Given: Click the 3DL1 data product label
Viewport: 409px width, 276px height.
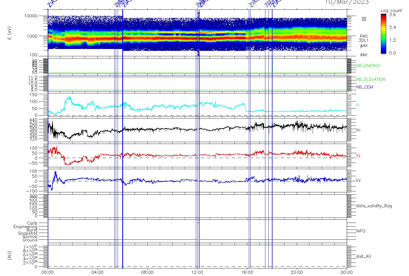Looking at the screenshot, I should point(364,41).
